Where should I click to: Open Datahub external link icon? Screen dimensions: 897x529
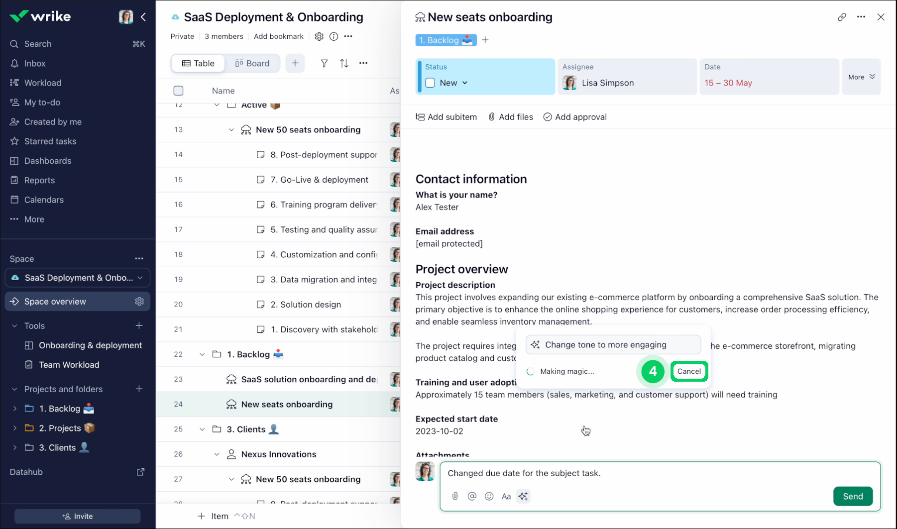coord(141,472)
